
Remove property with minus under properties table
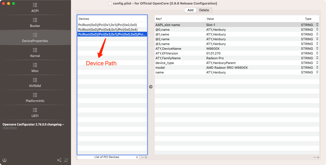coord(314,157)
